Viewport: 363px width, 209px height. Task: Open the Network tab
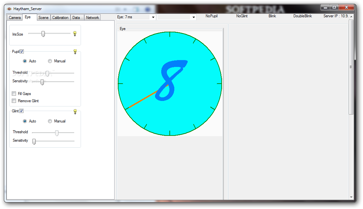tap(92, 18)
